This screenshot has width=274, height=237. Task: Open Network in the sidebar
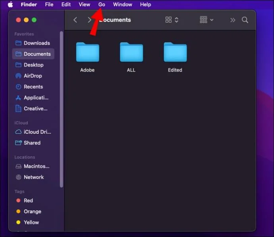[x=33, y=177]
